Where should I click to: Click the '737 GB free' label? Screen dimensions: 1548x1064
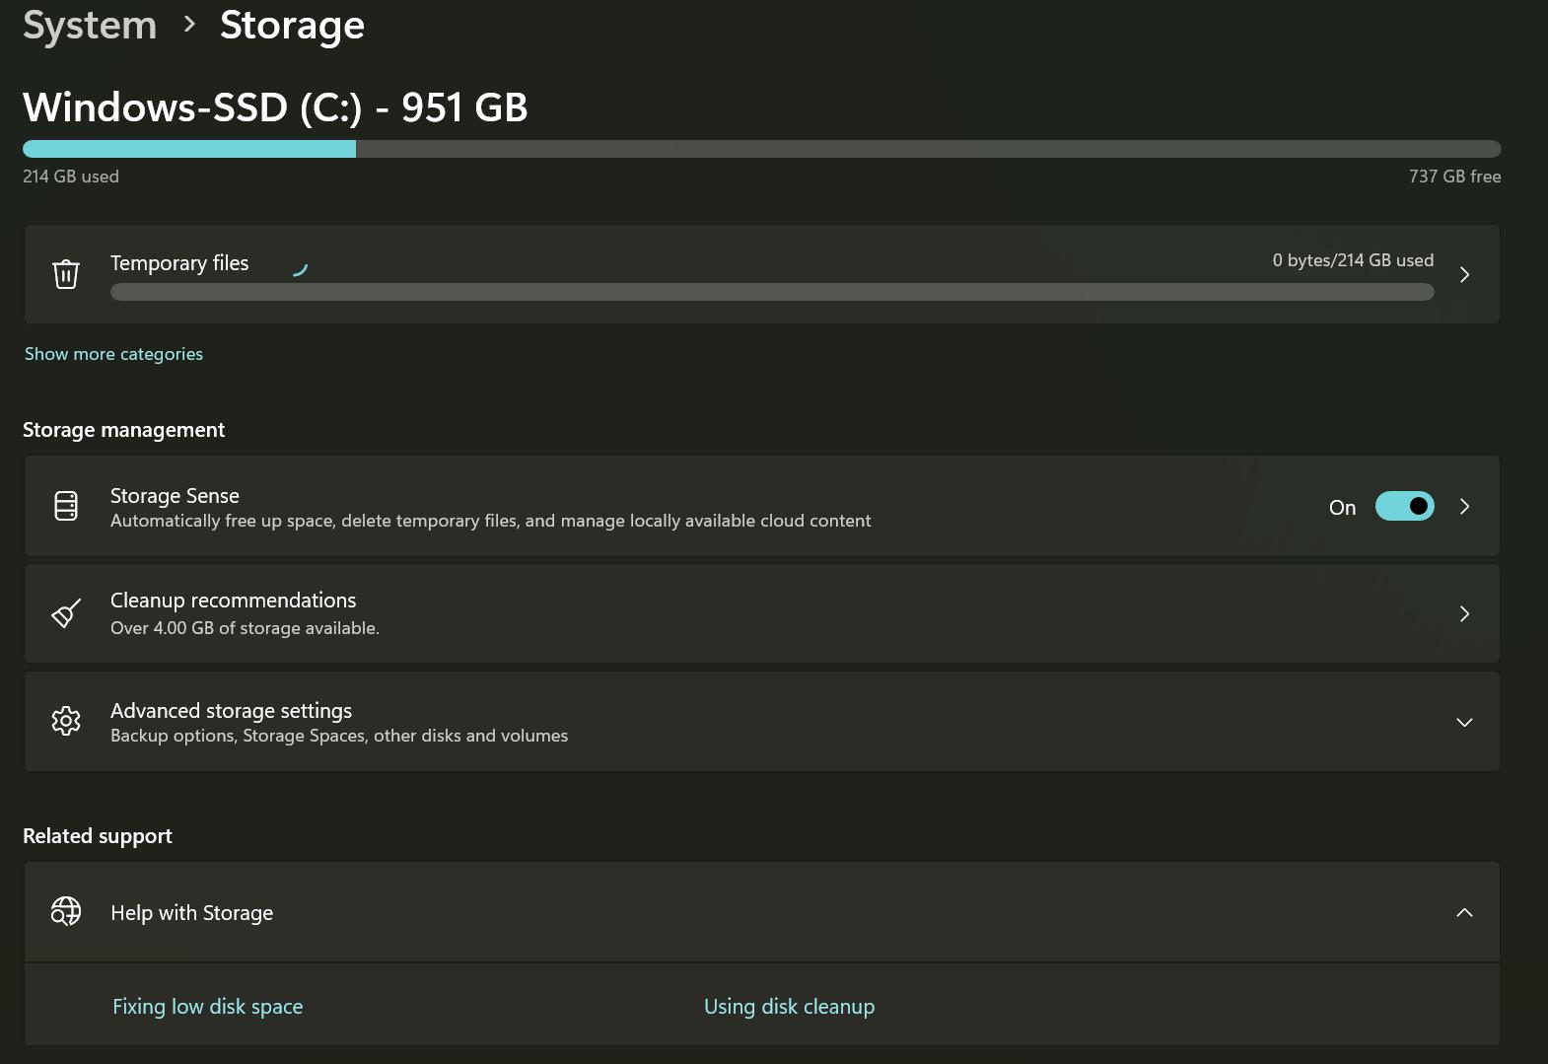coord(1454,177)
